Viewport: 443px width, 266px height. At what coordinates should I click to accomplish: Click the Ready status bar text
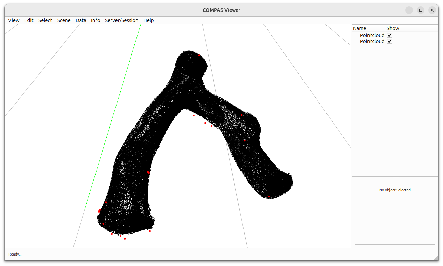[x=15, y=254]
